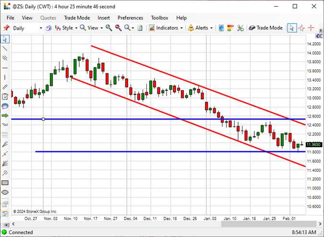Select the text balloon annotation tool
Screen dimensions: 324x237
(x=5, y=106)
